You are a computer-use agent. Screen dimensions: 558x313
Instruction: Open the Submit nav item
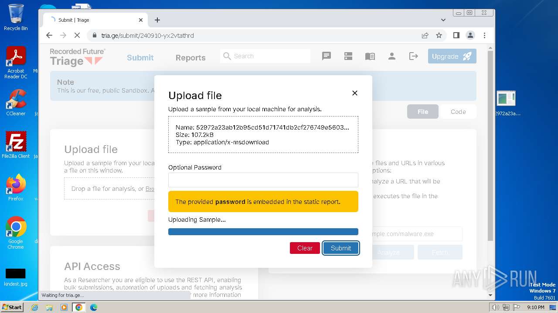tap(140, 58)
